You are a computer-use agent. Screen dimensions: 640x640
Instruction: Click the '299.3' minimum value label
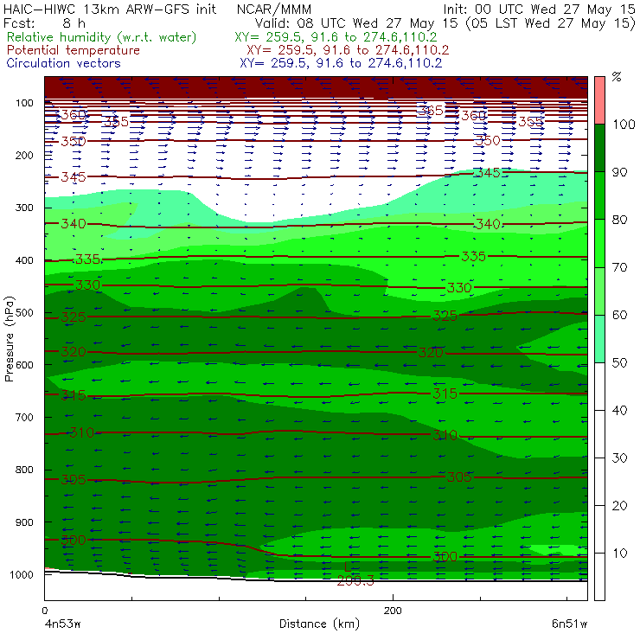[355, 581]
